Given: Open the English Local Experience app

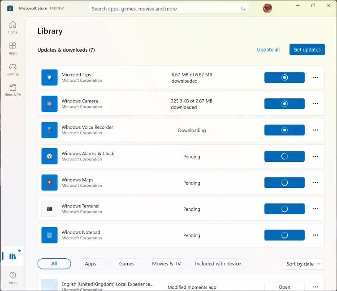Looking at the screenshot, I should click(284, 287).
